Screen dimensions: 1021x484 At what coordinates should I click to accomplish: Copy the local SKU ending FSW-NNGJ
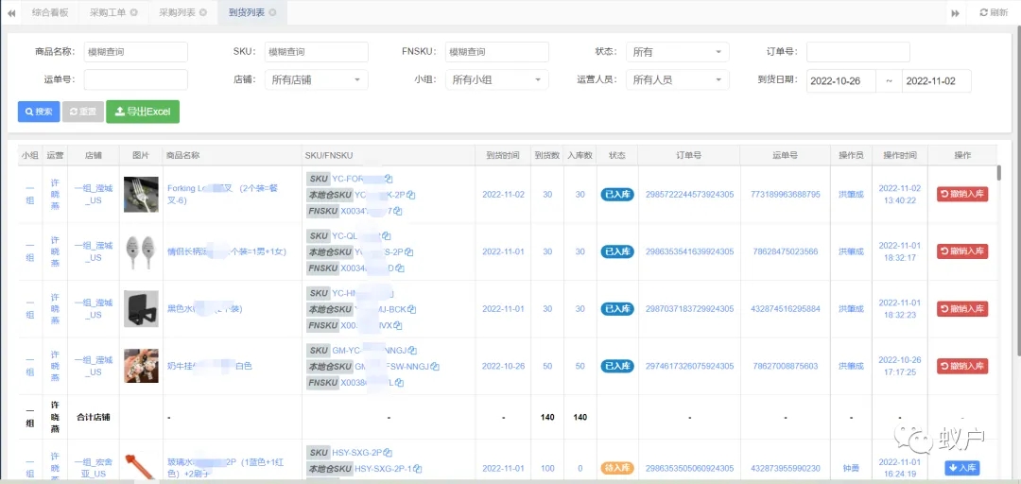click(x=436, y=367)
